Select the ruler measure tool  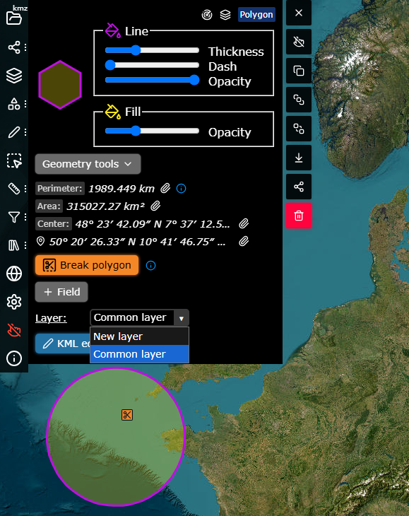coord(14,189)
